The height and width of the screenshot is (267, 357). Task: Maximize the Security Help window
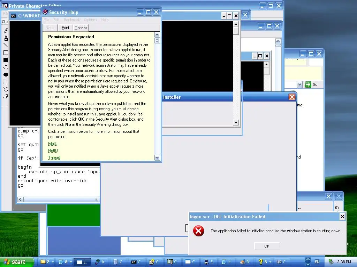tap(148, 12)
